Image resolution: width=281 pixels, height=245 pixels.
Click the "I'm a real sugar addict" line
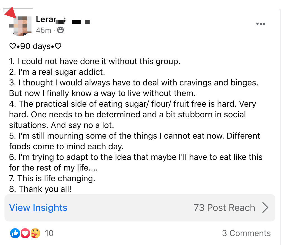(x=57, y=72)
